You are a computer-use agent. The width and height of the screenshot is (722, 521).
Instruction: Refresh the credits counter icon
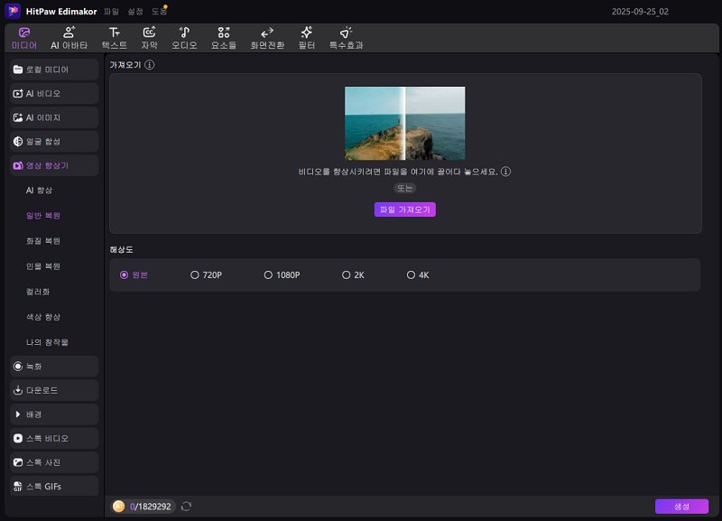[x=186, y=507]
